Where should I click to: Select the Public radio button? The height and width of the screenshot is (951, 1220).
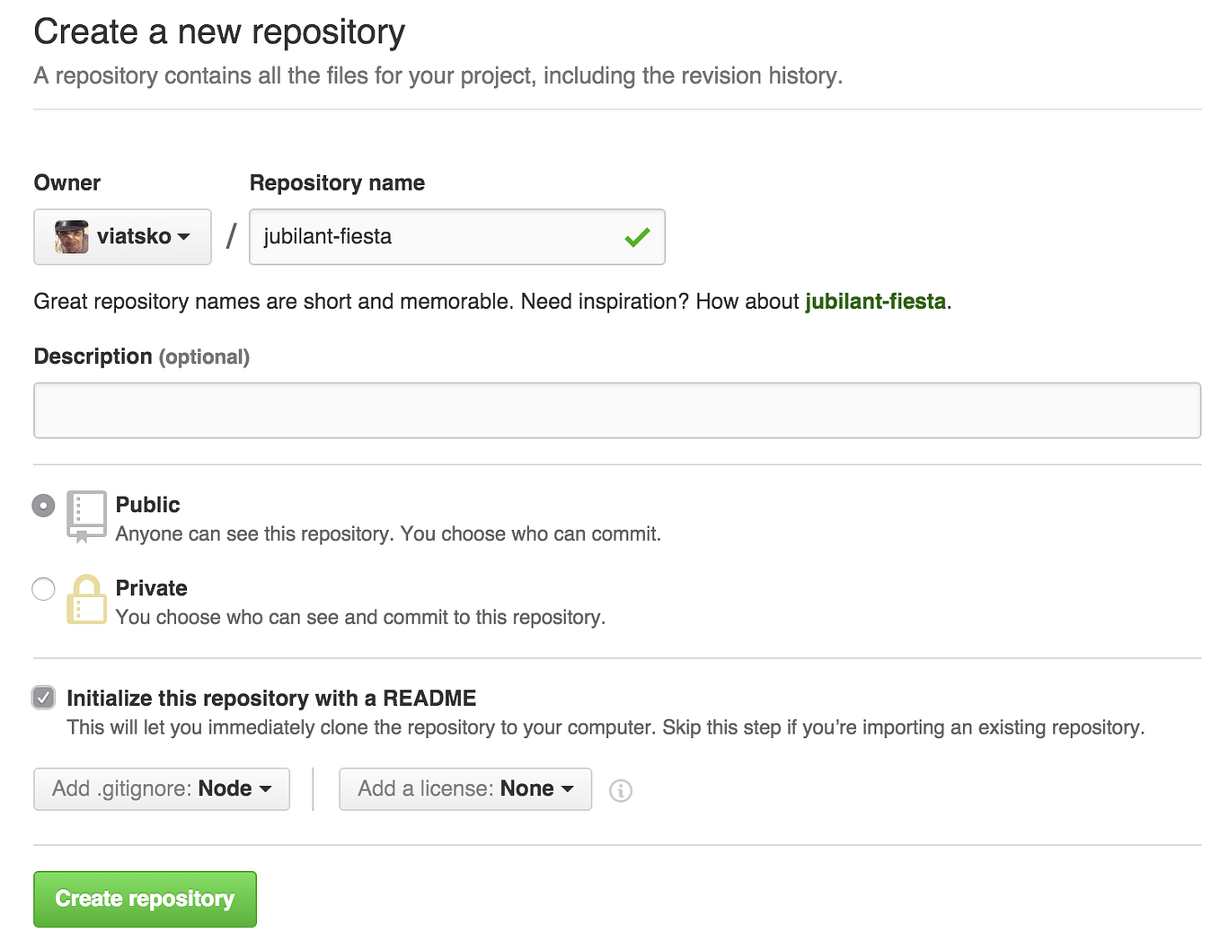click(43, 506)
